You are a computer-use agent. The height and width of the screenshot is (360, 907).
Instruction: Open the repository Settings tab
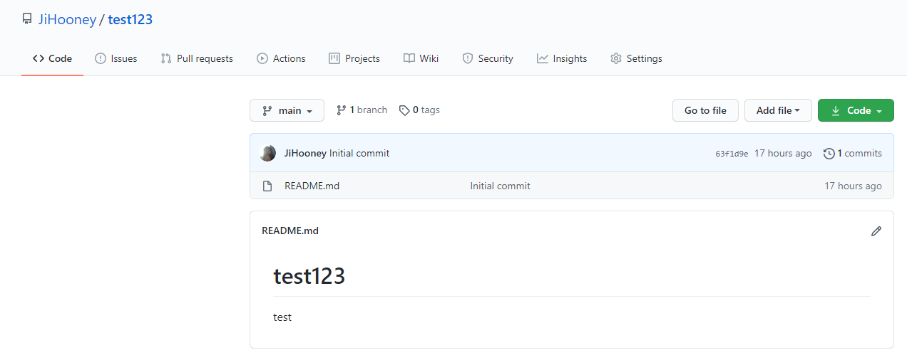point(636,58)
